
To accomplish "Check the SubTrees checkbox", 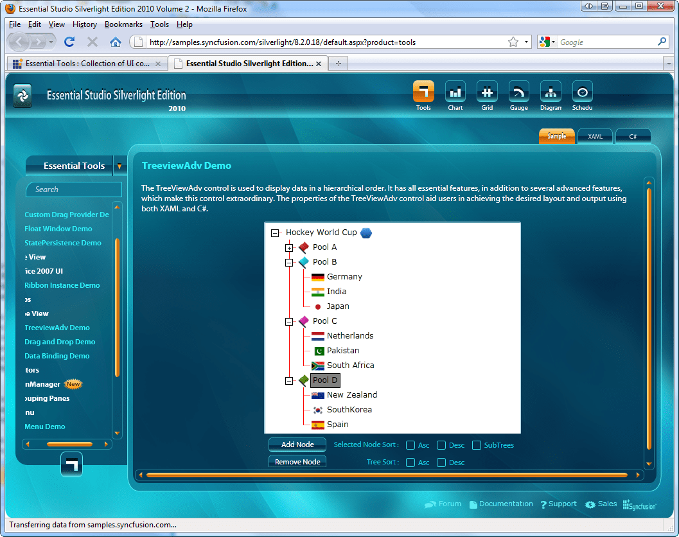I will point(476,445).
